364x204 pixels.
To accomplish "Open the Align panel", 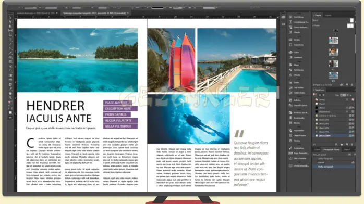I will point(294,65).
